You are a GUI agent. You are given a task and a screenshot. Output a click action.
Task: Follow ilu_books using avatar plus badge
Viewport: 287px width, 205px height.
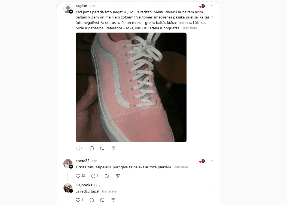click(71, 191)
